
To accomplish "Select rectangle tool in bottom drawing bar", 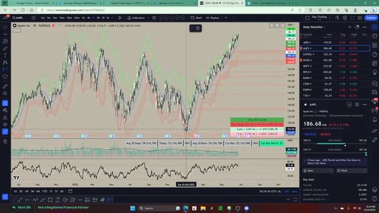I will (x=50, y=200).
